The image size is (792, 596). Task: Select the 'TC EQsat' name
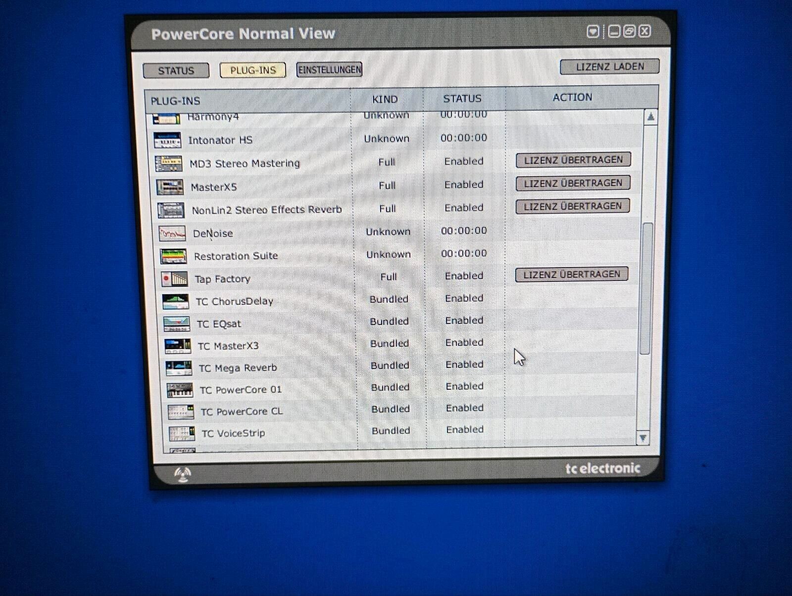(x=219, y=324)
